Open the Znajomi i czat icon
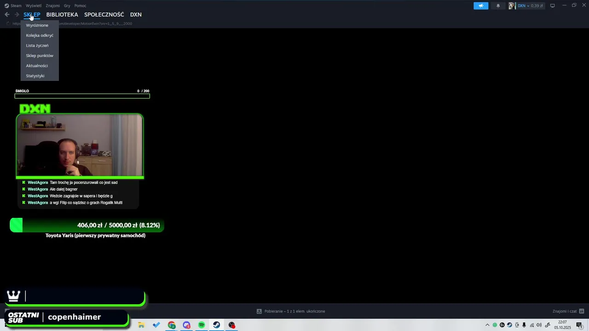Viewport: 589px width, 331px height. click(582, 311)
